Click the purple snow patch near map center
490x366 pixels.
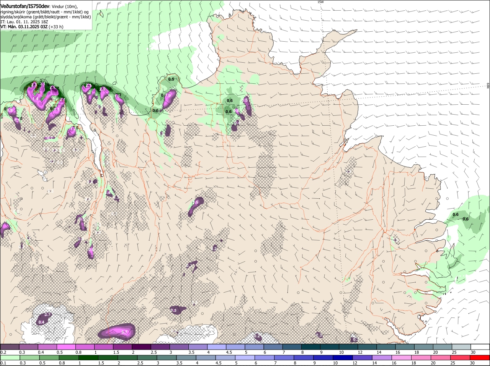(196, 206)
